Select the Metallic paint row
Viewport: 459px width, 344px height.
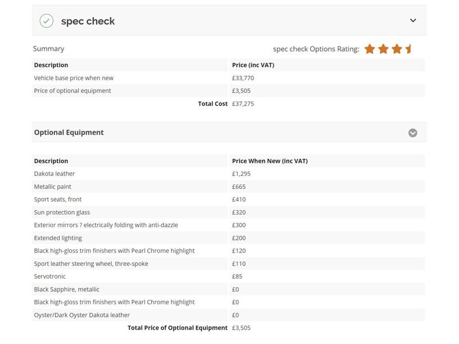(x=228, y=187)
